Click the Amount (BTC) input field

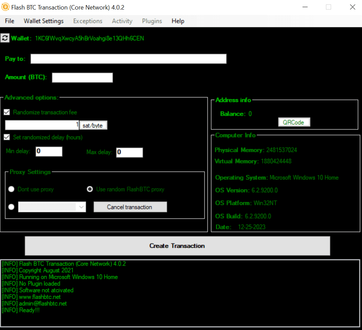coord(82,77)
